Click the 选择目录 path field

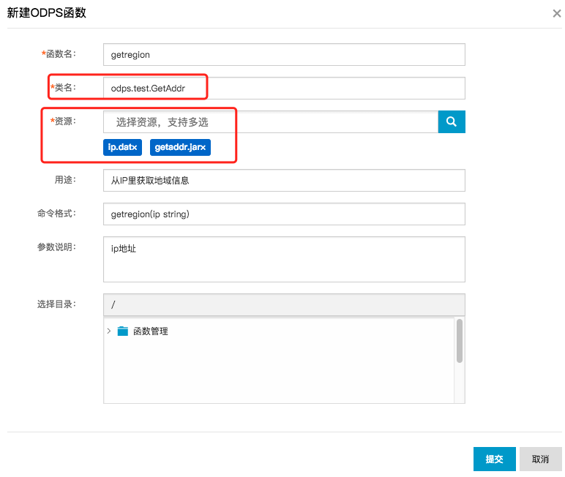coord(284,304)
